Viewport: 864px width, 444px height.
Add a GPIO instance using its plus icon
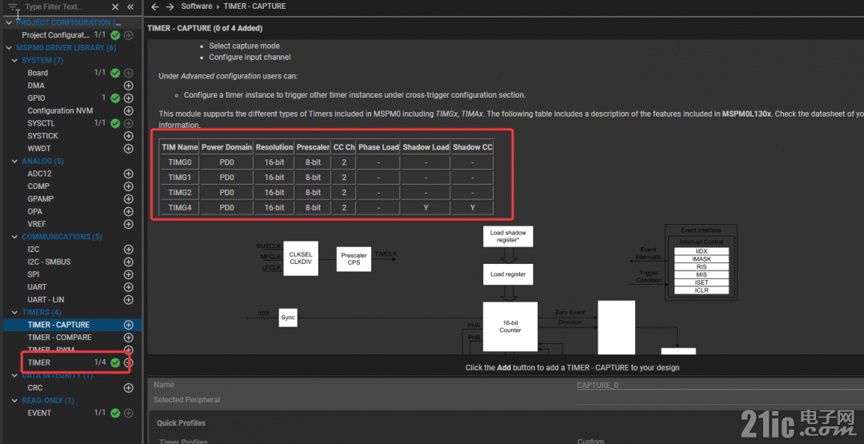(128, 98)
